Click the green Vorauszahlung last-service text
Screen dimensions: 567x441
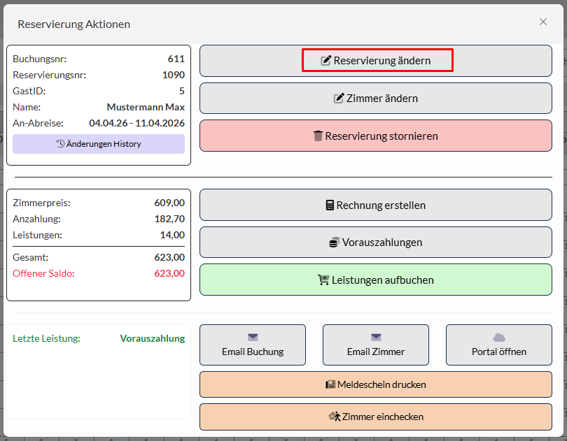coord(152,338)
